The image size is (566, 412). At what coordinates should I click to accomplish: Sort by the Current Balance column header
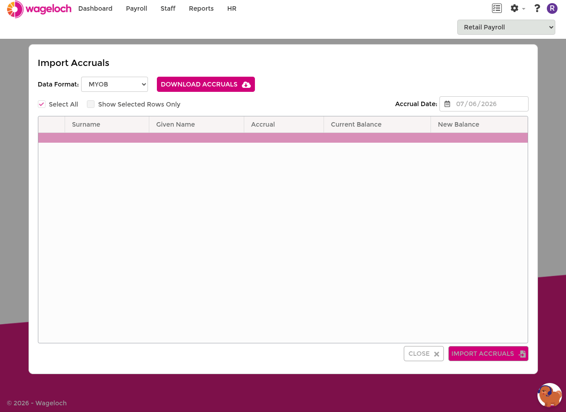click(x=377, y=124)
